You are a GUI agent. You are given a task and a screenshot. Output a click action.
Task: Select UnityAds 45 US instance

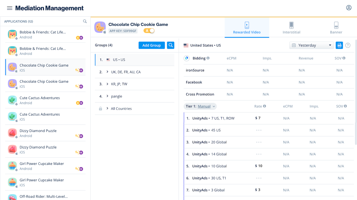pyautogui.click(x=269, y=130)
